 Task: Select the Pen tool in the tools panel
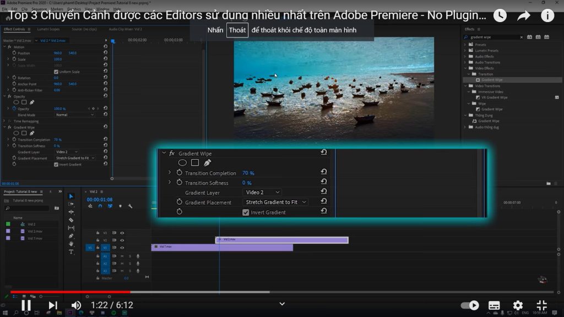tap(71, 236)
